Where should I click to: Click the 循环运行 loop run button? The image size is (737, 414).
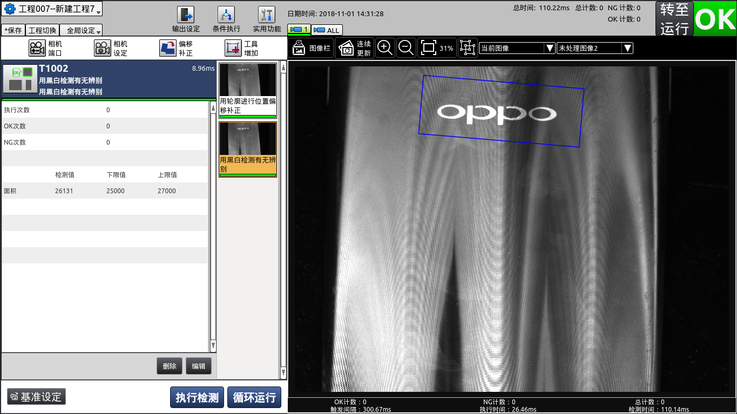pyautogui.click(x=254, y=397)
